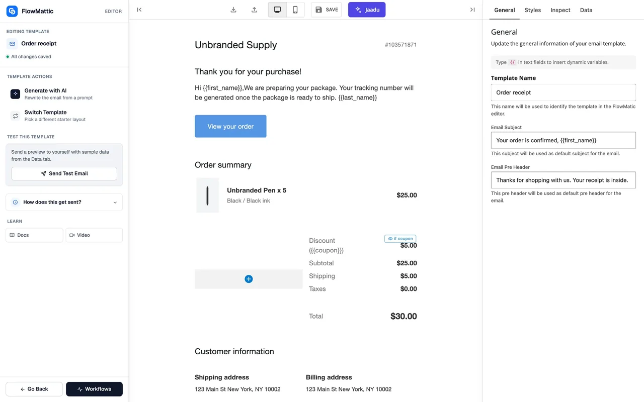Click the View your order button in email

coord(230,126)
